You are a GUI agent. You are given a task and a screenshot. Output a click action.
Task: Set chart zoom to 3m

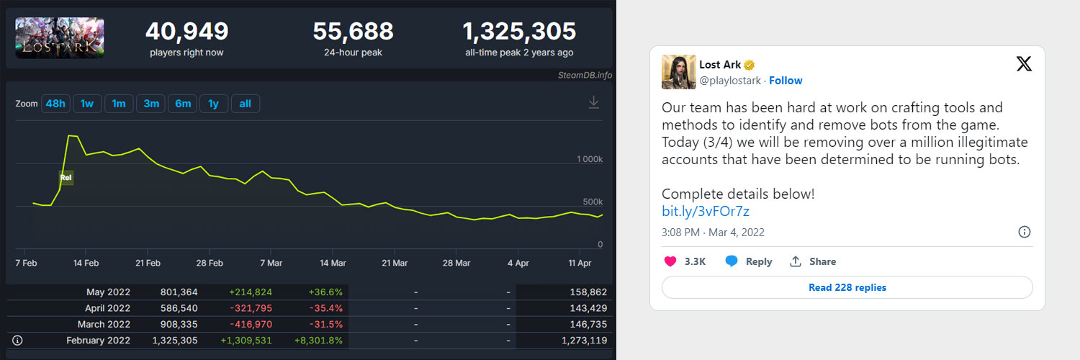click(x=151, y=104)
